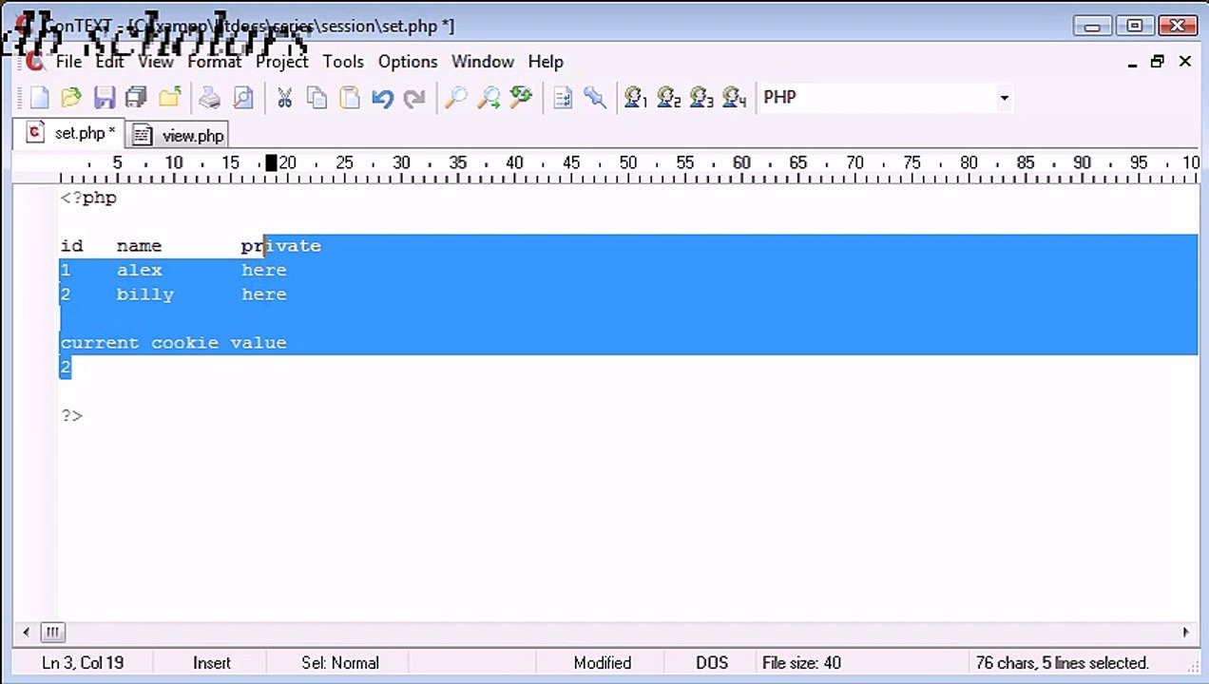The image size is (1209, 684).
Task: Open the Help menu
Action: point(546,61)
